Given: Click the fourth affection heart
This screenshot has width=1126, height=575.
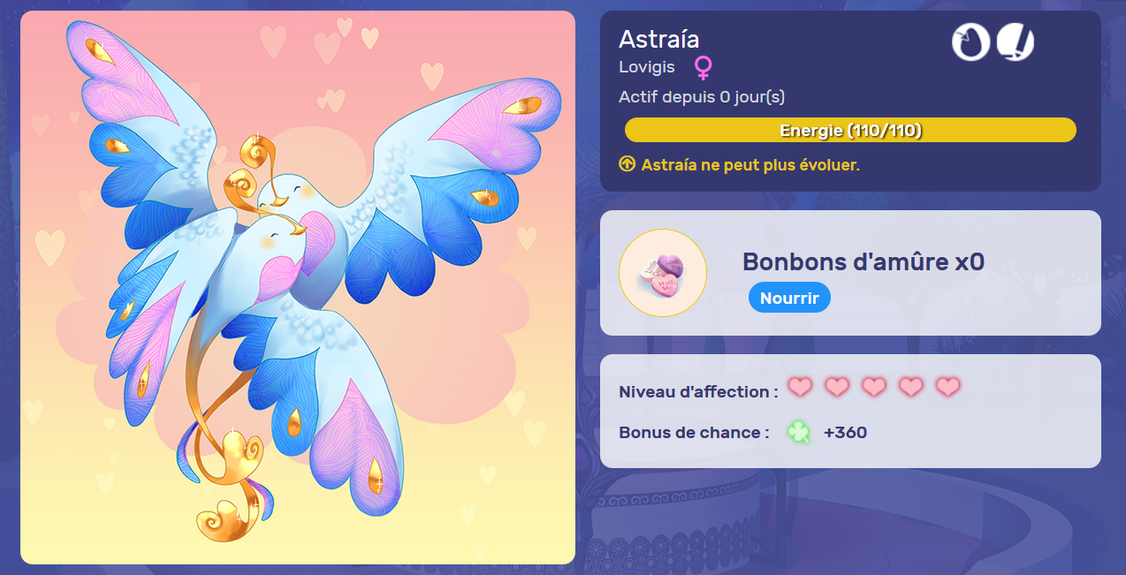Looking at the screenshot, I should (x=911, y=387).
